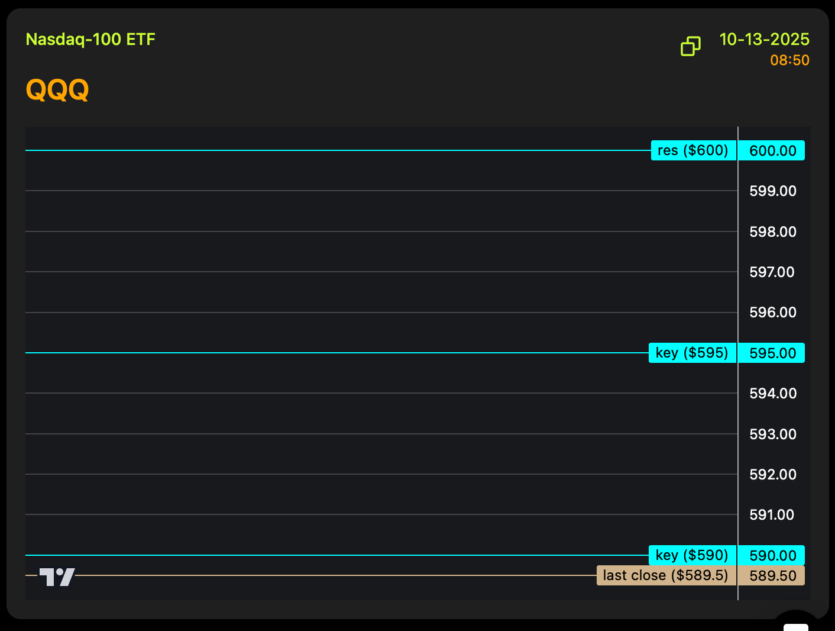Select the QQQ ticker symbol

pos(57,90)
